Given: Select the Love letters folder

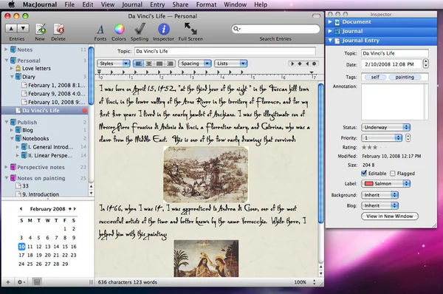Looking at the screenshot, I should [33, 69].
